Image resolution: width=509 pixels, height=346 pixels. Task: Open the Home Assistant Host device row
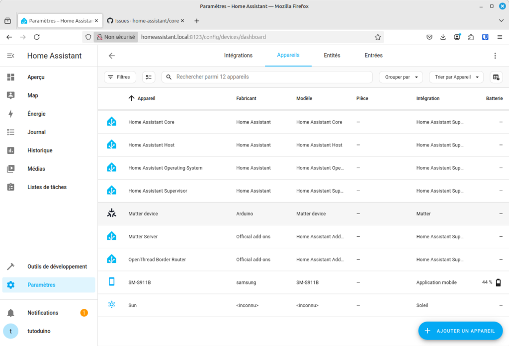(303, 145)
